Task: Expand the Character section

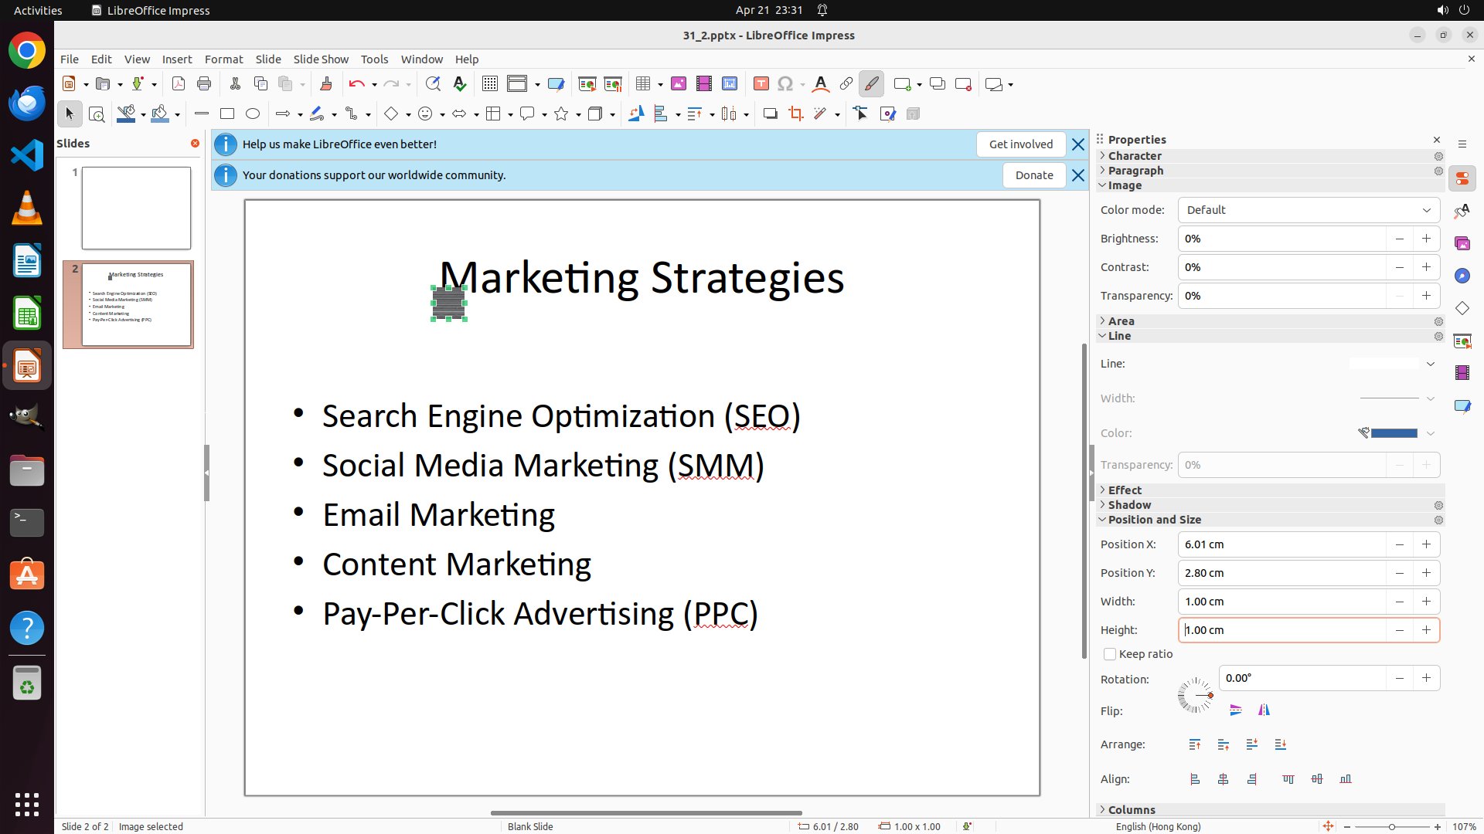Action: (x=1134, y=156)
